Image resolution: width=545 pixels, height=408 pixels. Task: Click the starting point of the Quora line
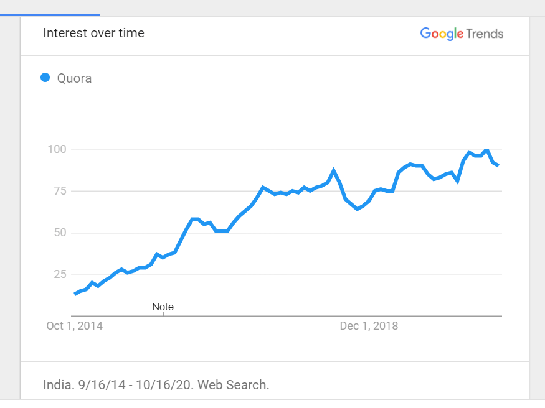coord(75,294)
